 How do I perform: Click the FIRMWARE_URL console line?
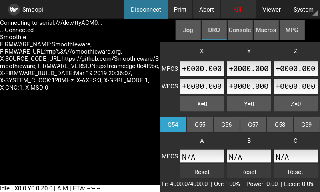61,52
